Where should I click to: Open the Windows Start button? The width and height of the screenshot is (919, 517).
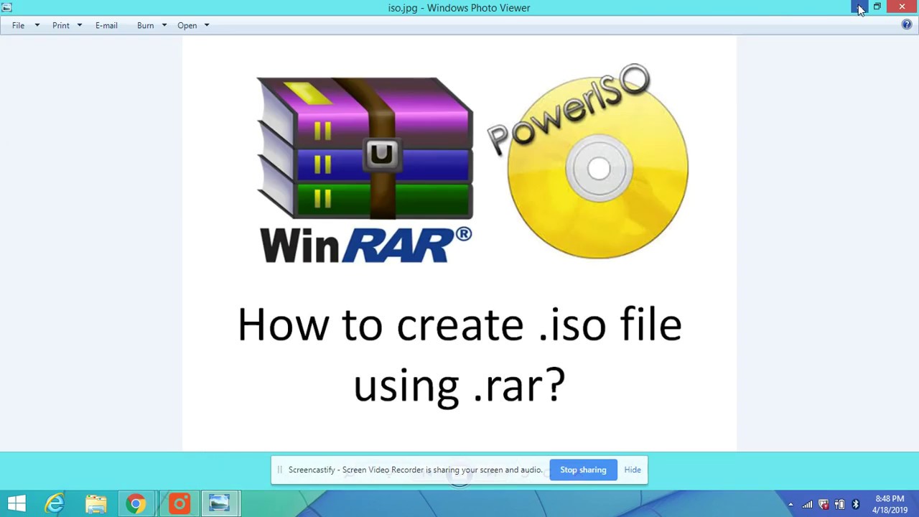[17, 504]
